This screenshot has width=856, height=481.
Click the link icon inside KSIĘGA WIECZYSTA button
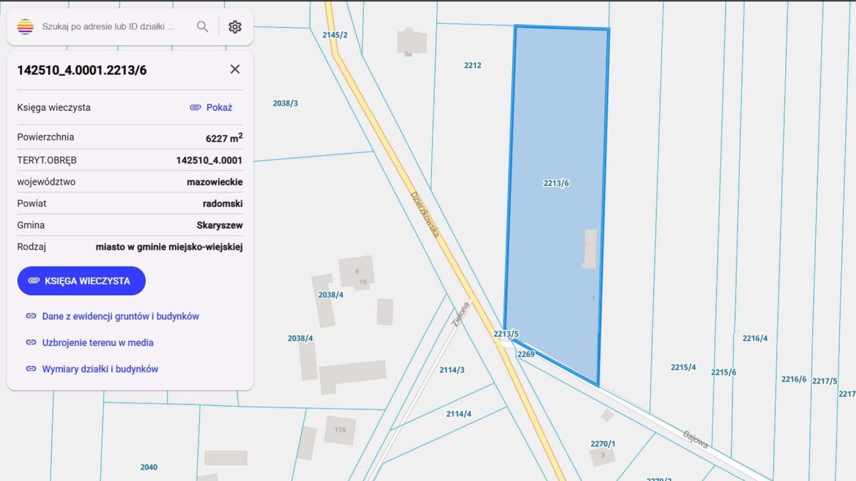[x=33, y=281]
